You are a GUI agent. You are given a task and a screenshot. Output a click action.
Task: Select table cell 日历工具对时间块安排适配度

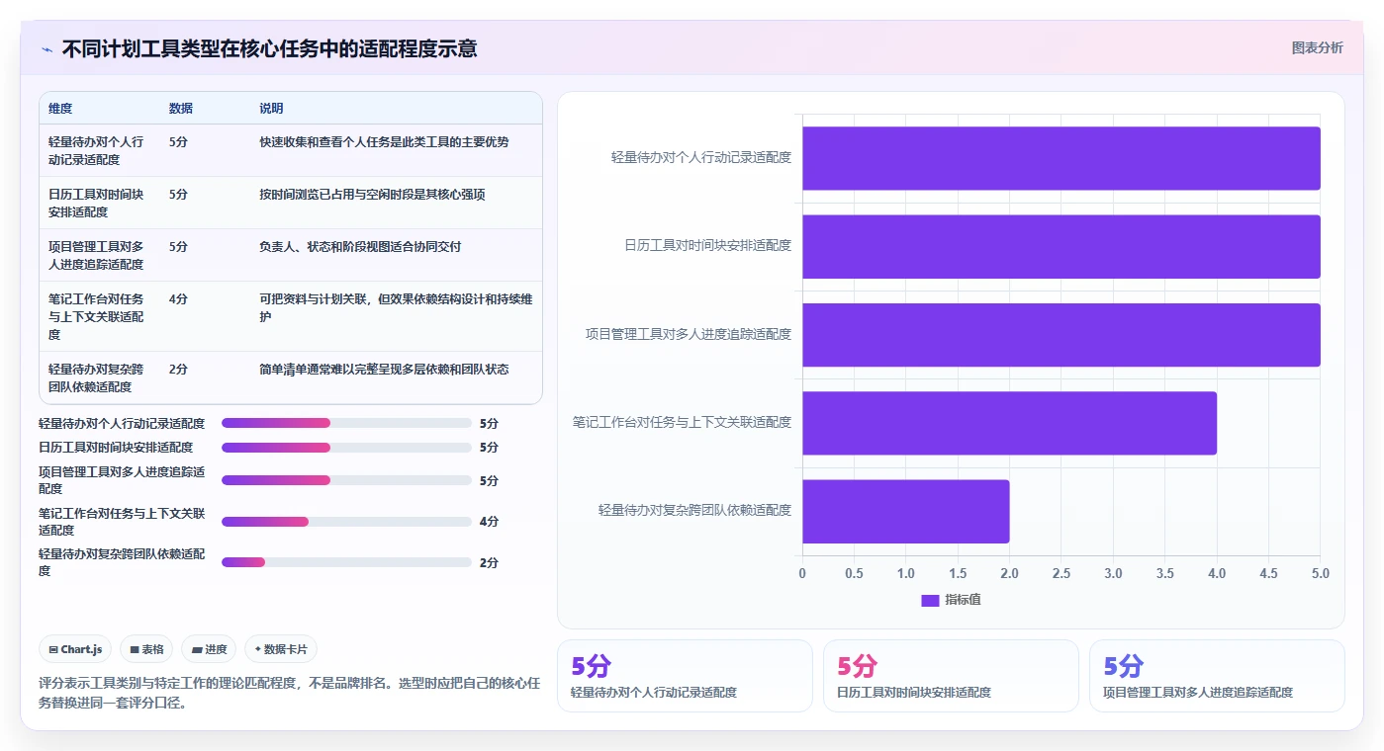[97, 203]
